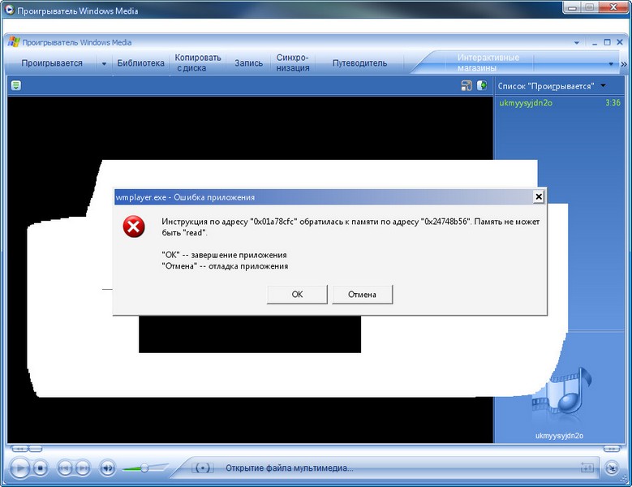The image size is (632, 487).
Task: Click the rewind handle above Play button
Action: [19, 449]
